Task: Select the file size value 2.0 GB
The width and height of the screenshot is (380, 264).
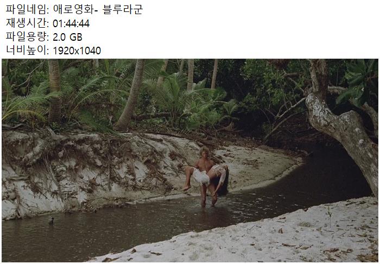Action: point(67,37)
